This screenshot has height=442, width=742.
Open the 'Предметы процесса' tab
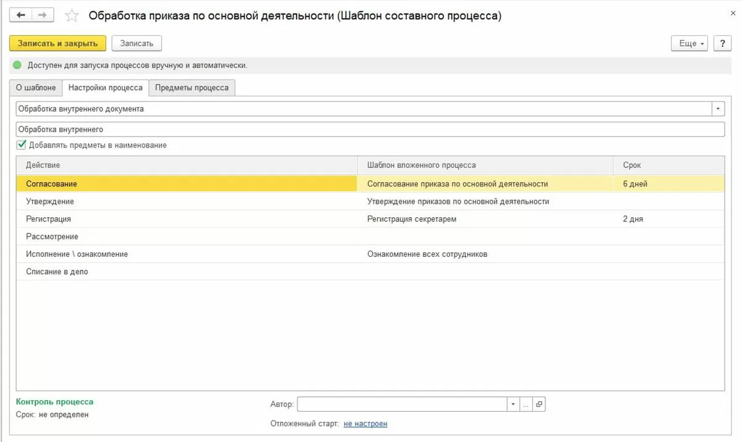pyautogui.click(x=192, y=88)
